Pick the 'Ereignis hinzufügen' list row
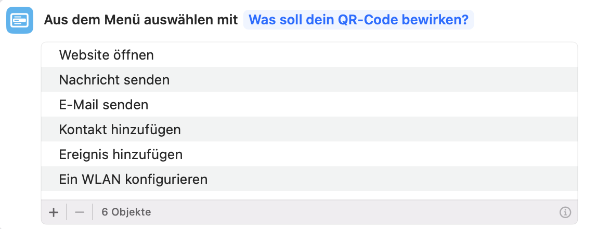 (x=309, y=154)
